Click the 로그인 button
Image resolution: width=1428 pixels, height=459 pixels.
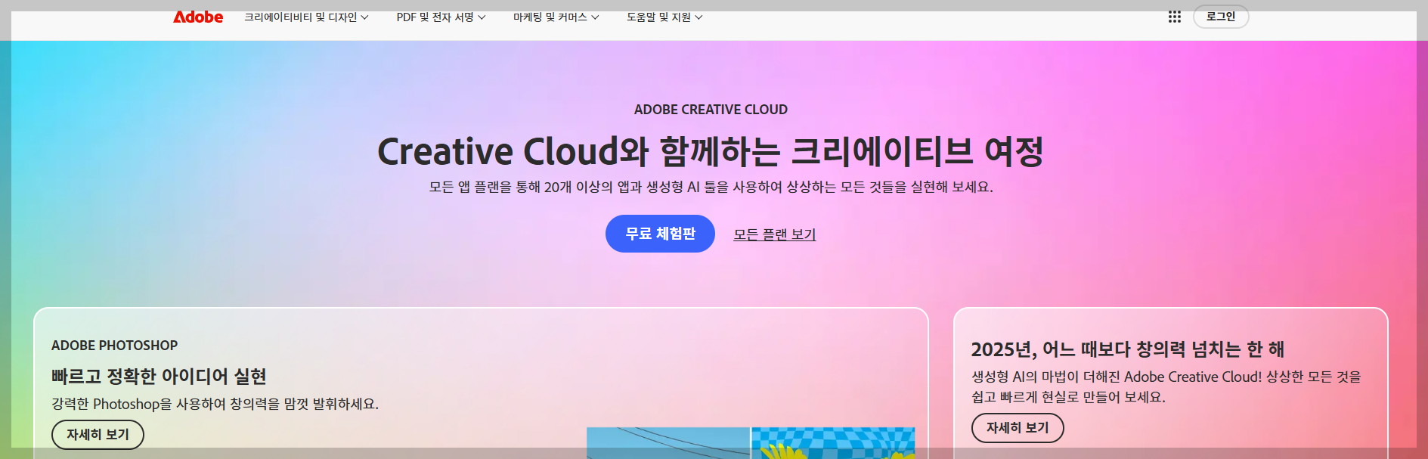[1221, 17]
